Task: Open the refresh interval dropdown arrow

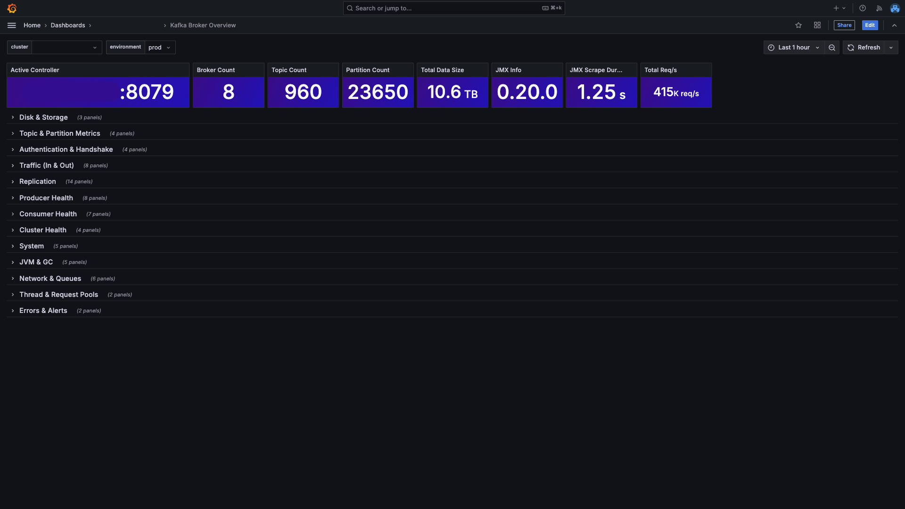Action: click(x=891, y=48)
